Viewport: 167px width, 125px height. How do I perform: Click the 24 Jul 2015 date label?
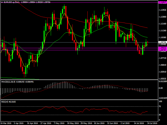click(x=152, y=123)
